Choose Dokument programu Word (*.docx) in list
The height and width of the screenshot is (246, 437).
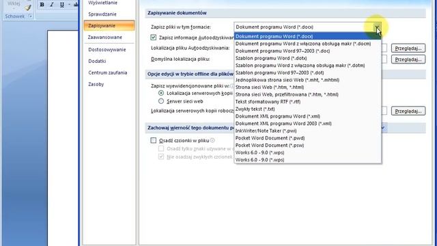[x=308, y=36]
